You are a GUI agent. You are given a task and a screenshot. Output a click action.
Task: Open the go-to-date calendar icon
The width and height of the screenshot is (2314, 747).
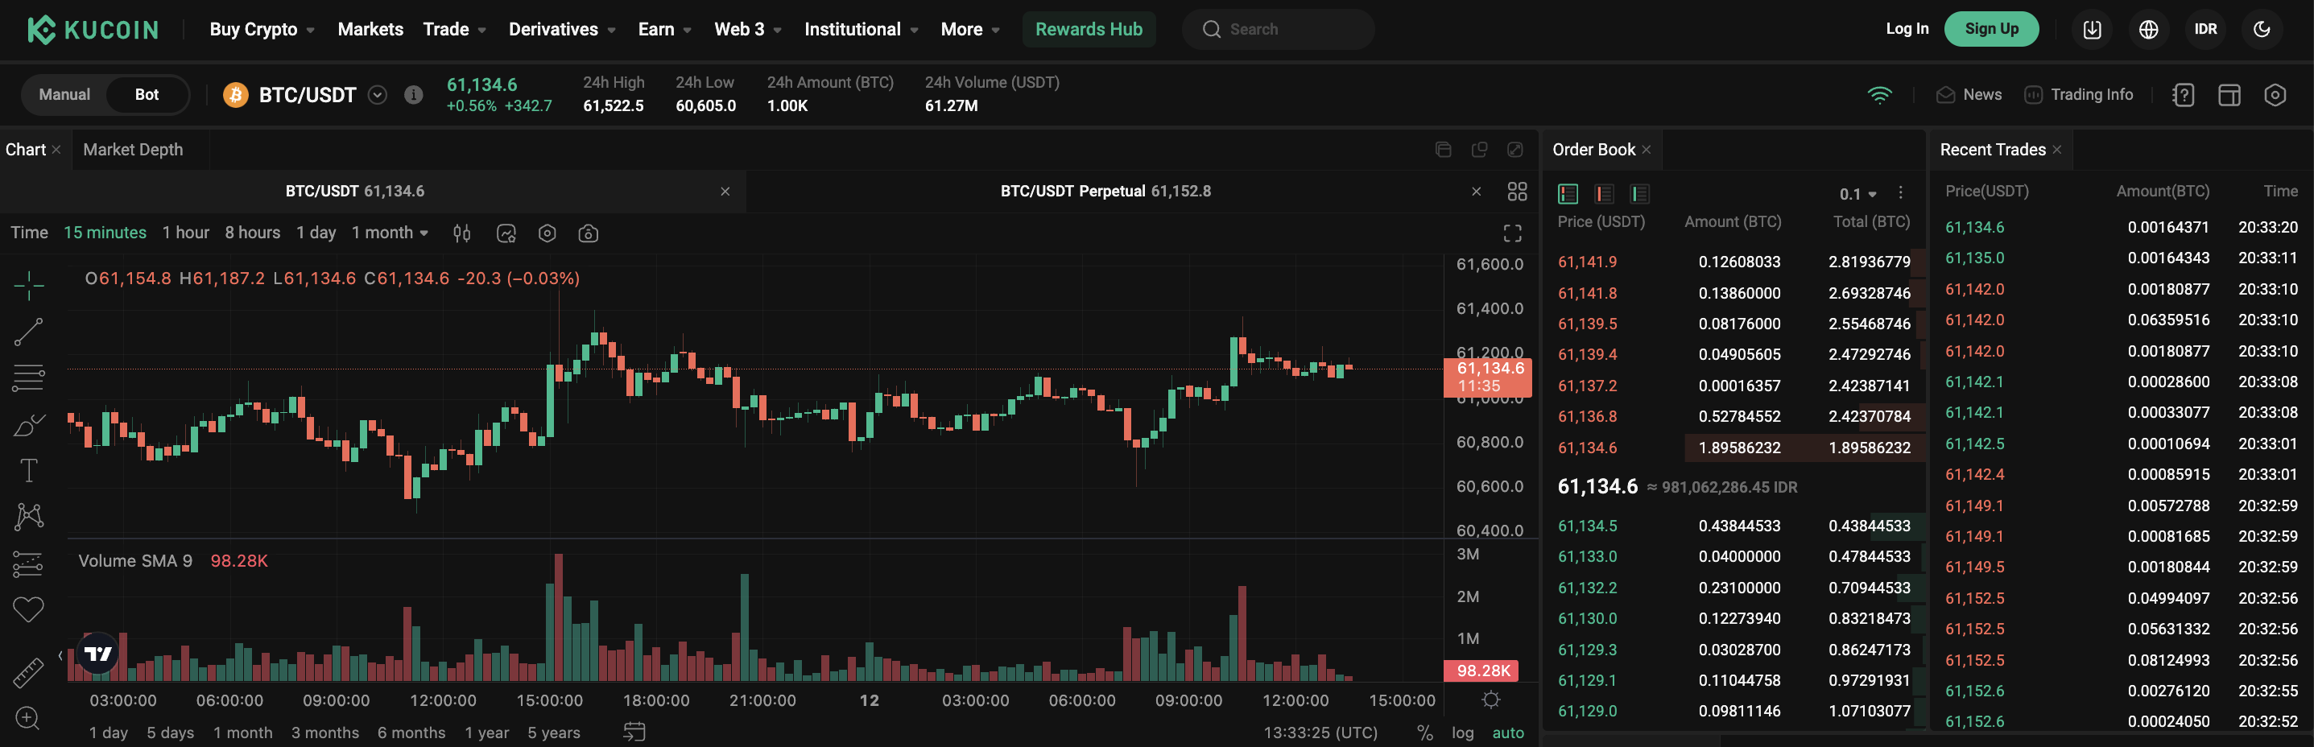pos(634,732)
